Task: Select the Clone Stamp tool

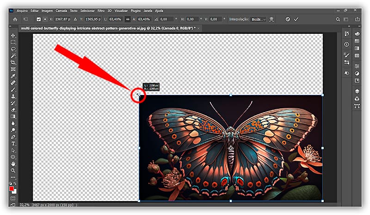Action: tap(13, 96)
